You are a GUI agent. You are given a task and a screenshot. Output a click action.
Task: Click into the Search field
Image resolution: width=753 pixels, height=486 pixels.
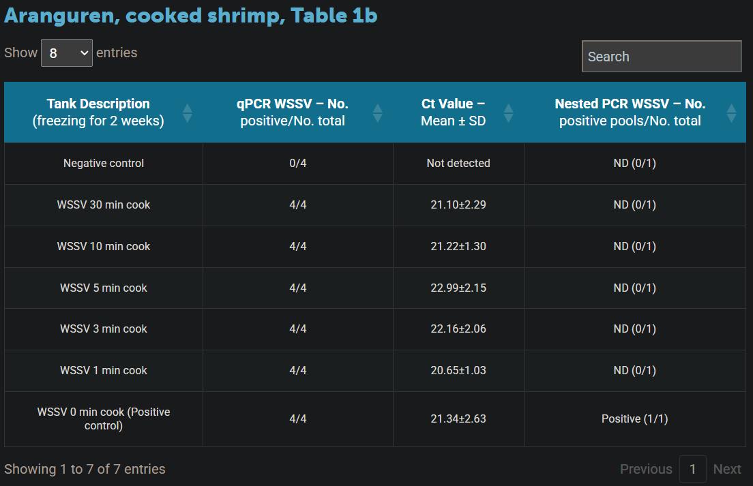pyautogui.click(x=661, y=57)
